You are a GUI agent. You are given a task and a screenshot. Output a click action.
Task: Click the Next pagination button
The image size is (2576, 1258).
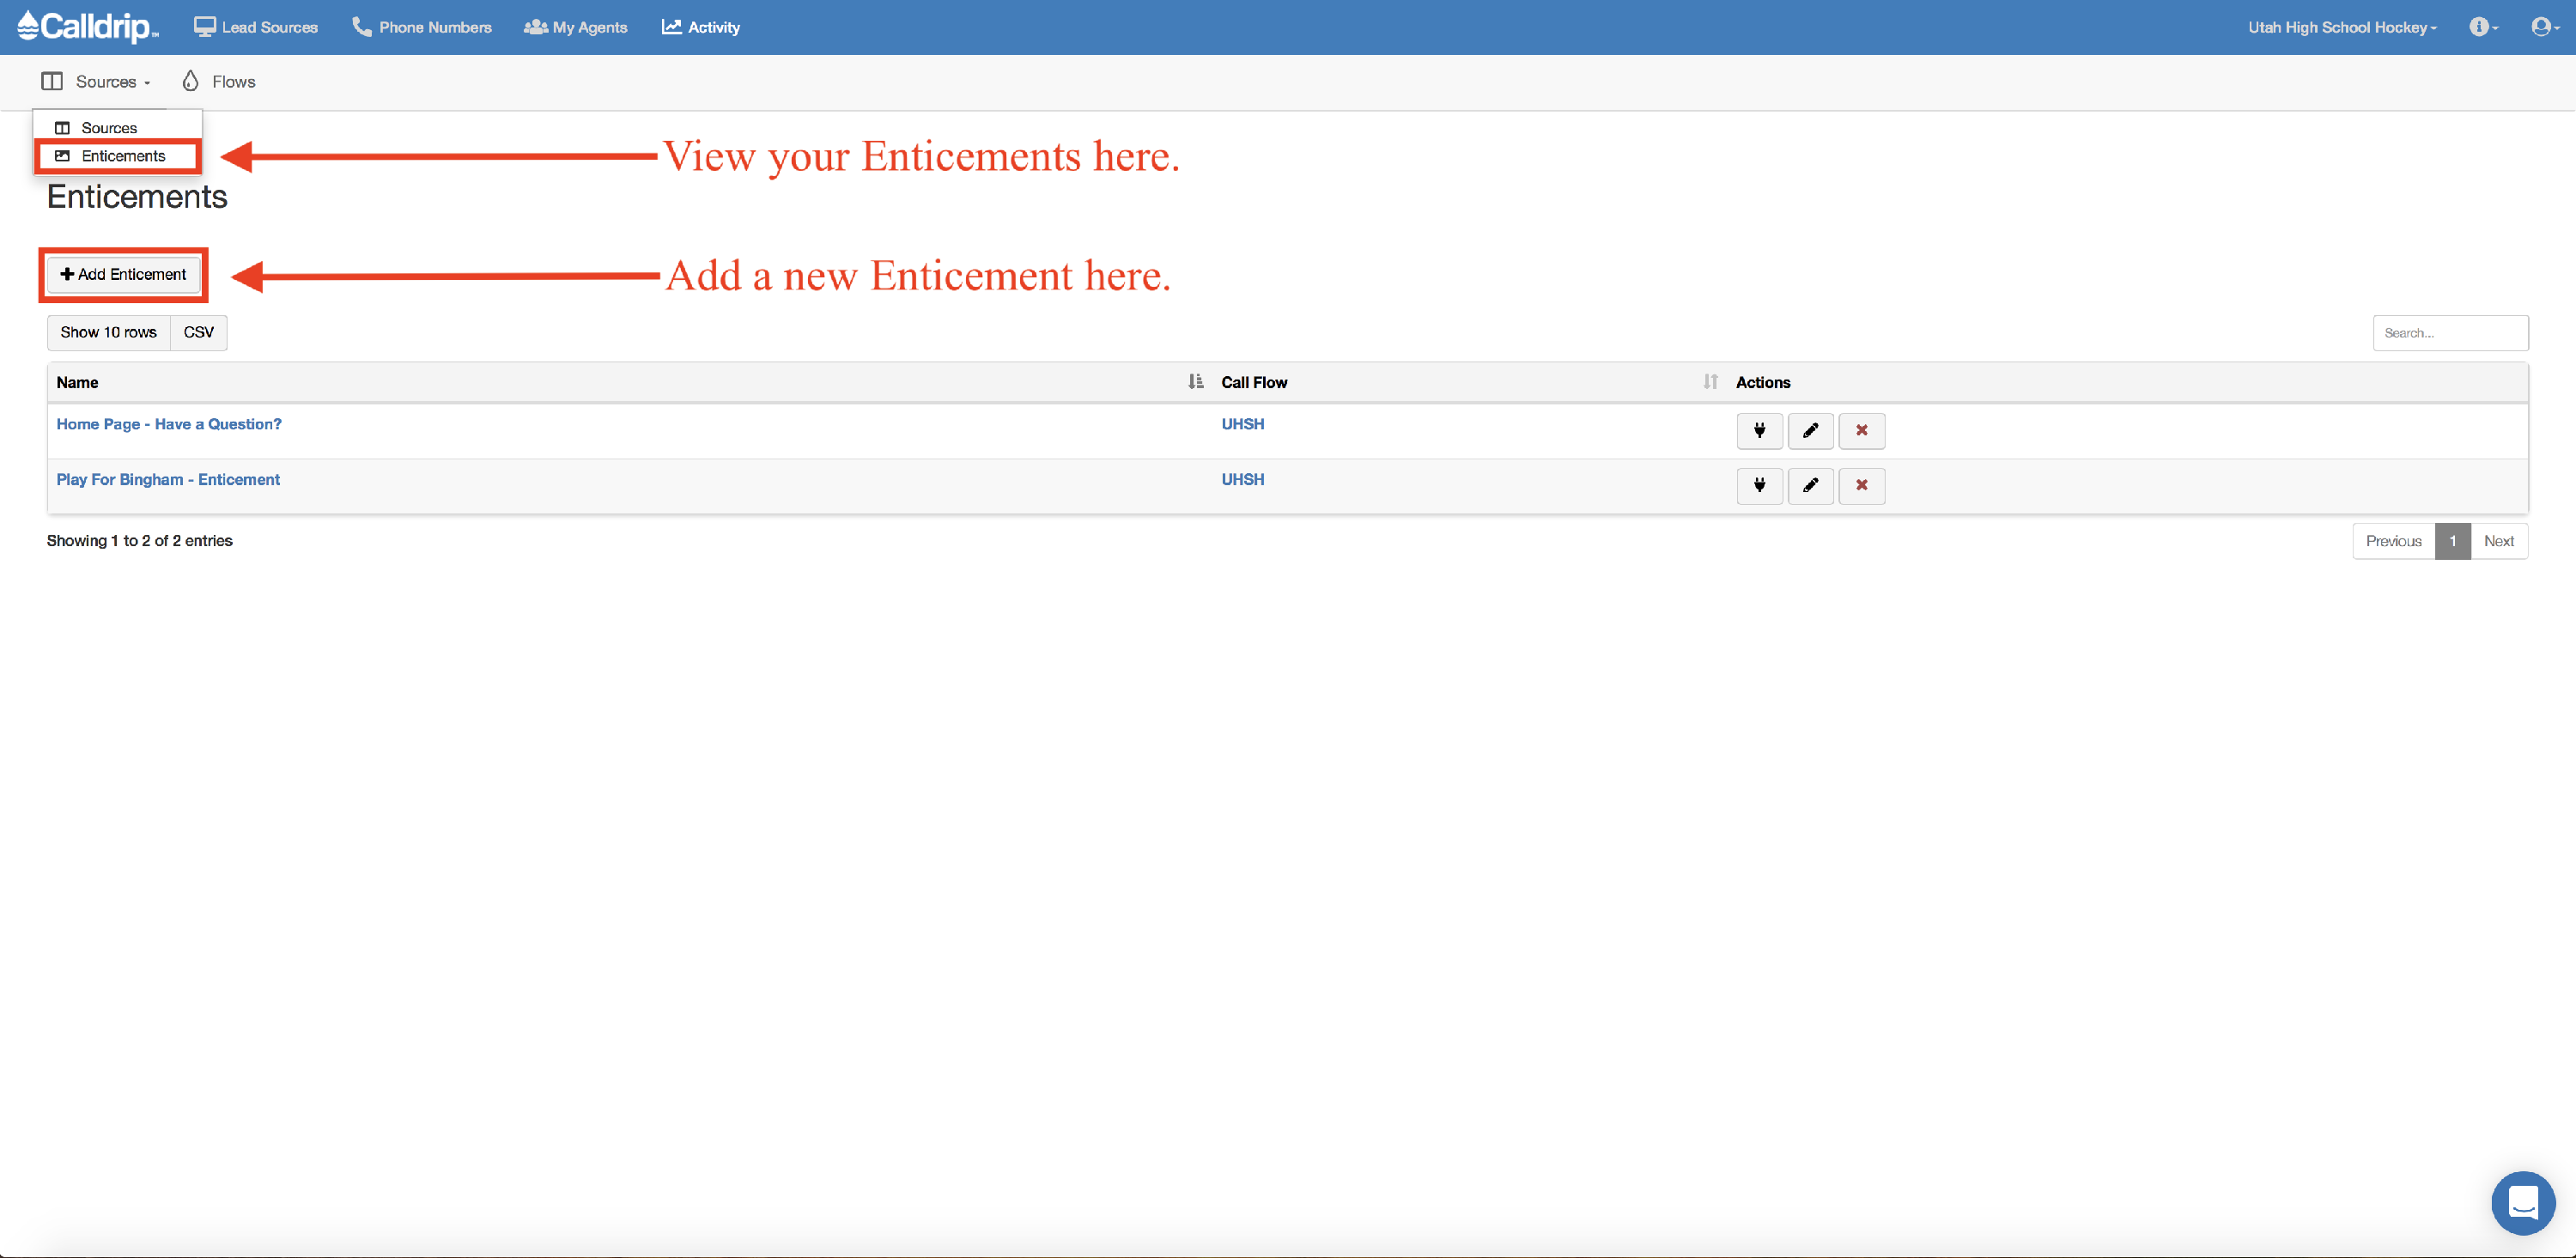click(x=2498, y=541)
